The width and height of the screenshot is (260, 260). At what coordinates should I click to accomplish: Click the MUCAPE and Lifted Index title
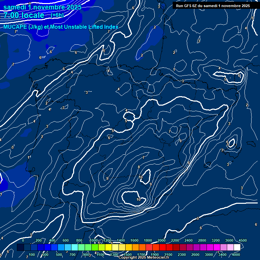[x=61, y=27]
